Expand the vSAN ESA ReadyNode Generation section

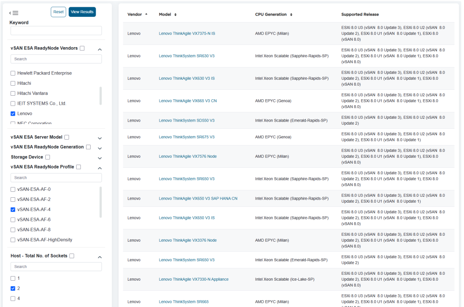100,148
